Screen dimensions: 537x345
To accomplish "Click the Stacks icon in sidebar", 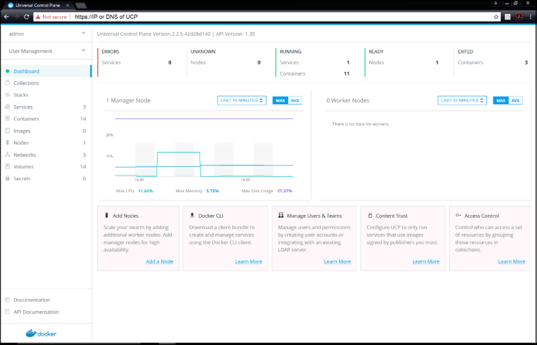I will (x=7, y=95).
